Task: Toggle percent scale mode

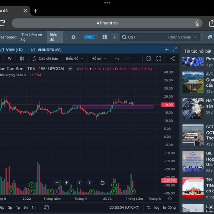Action: point(149,208)
